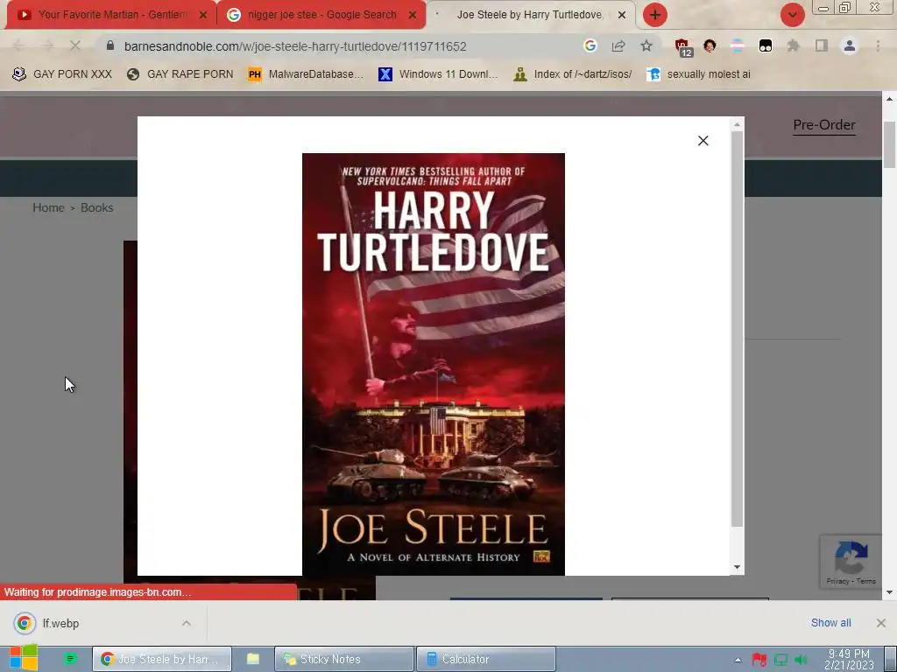The image size is (897, 672).
Task: Open the Chrome profile menu
Action: pyautogui.click(x=850, y=45)
